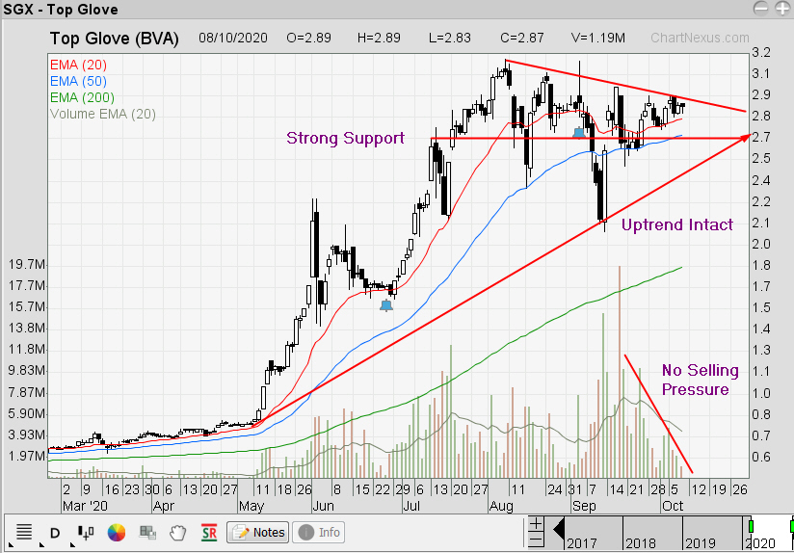Screen dimensions: 794x553
Task: Click the compare charts icon beside the color wheel
Action: tap(147, 532)
